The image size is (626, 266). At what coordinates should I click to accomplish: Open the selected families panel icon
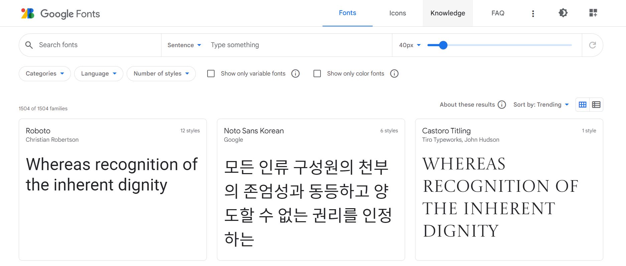click(593, 13)
